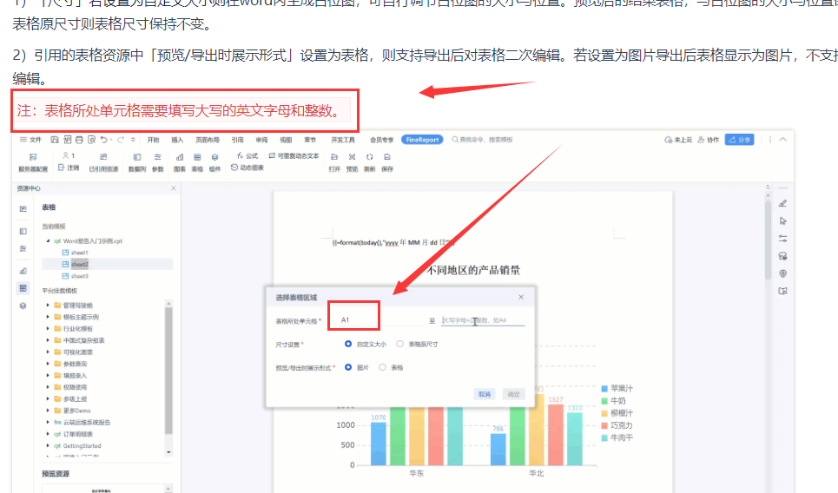838x493 pixels.
Task: Click the blue 分享 share button
Action: click(x=740, y=140)
